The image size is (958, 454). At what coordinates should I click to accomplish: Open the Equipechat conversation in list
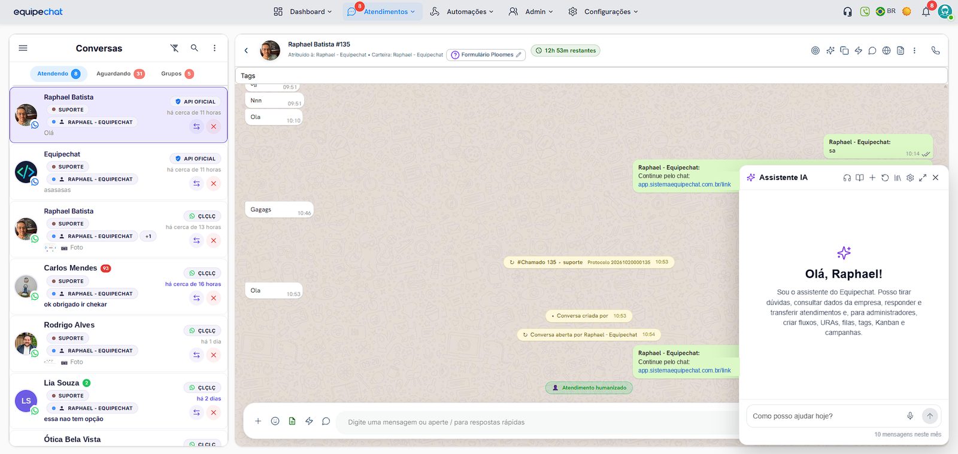[x=119, y=172]
